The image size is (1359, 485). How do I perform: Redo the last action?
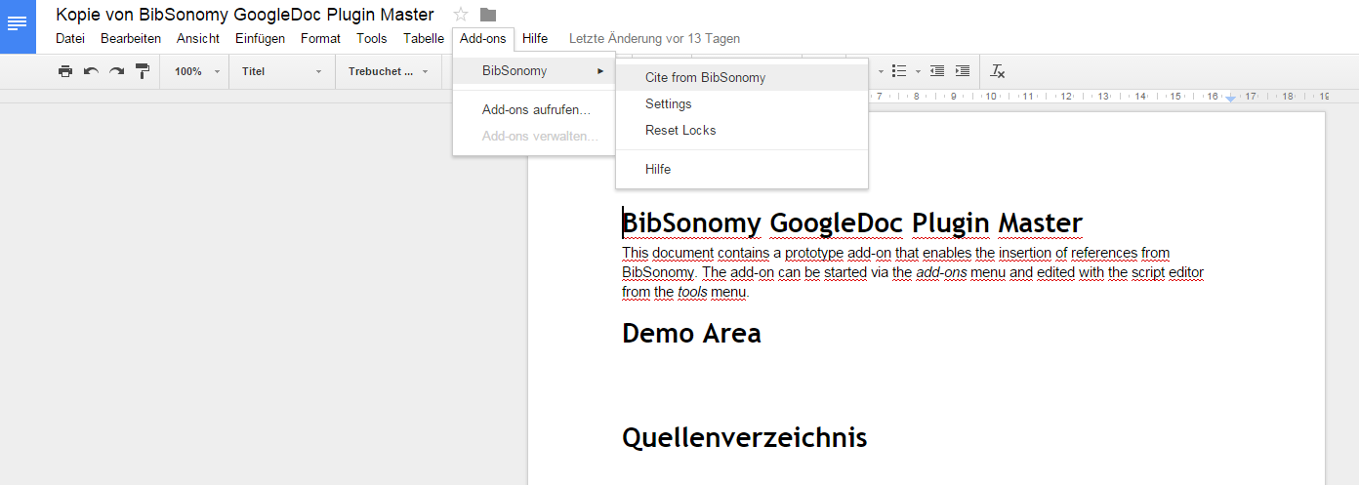[x=116, y=71]
